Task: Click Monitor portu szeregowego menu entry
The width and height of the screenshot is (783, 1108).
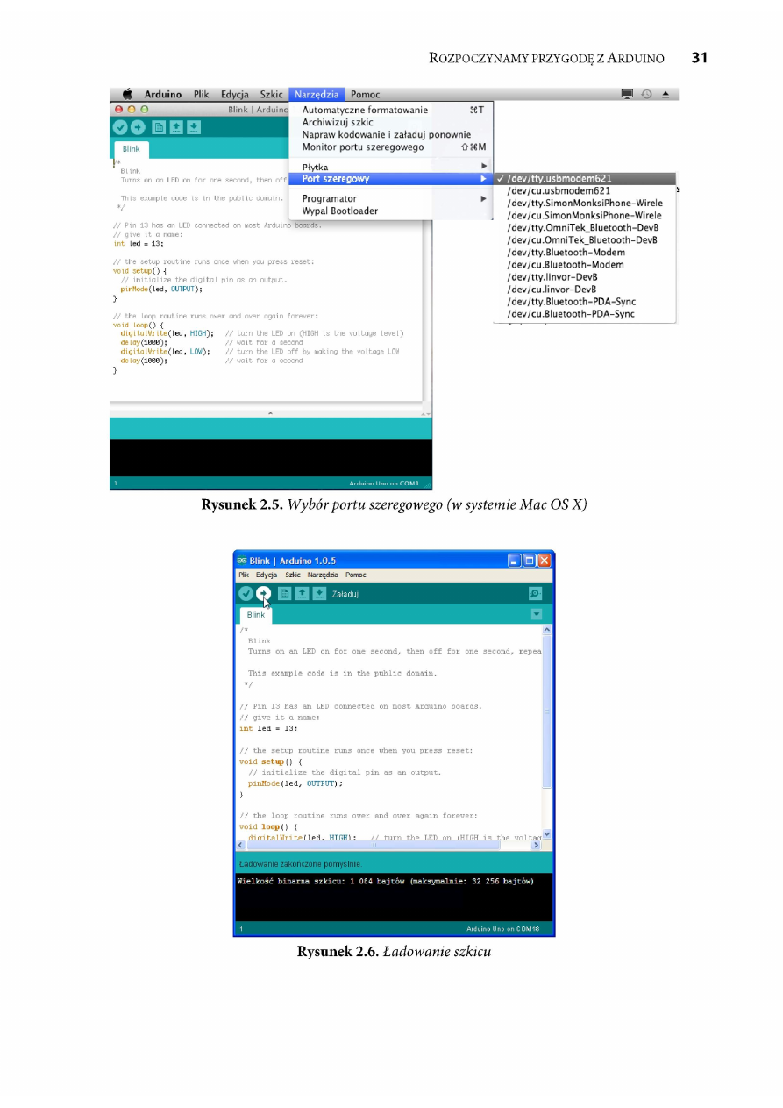Action: pos(363,147)
